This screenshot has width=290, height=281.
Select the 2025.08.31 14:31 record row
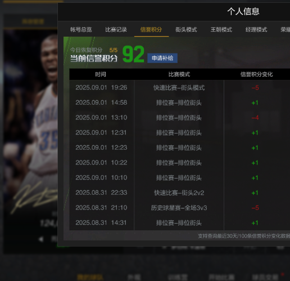tap(180, 223)
